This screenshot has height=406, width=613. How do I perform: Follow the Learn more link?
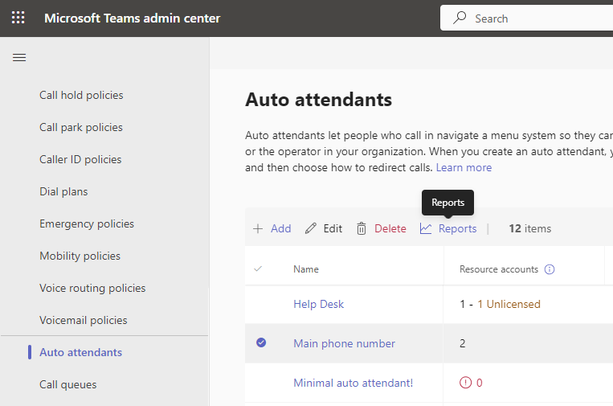coord(464,167)
